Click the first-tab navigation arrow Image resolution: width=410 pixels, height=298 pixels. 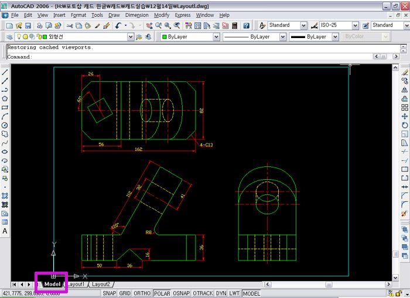(14, 284)
